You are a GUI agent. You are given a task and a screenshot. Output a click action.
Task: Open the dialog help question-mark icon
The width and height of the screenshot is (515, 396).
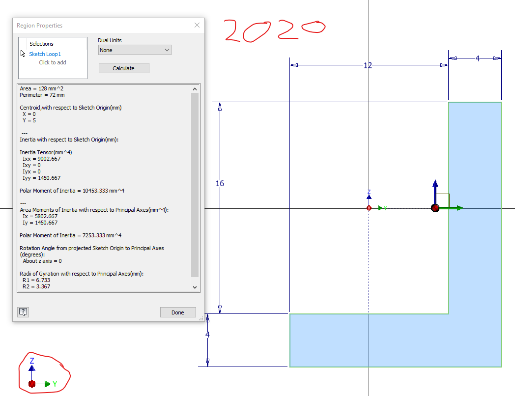coord(23,311)
